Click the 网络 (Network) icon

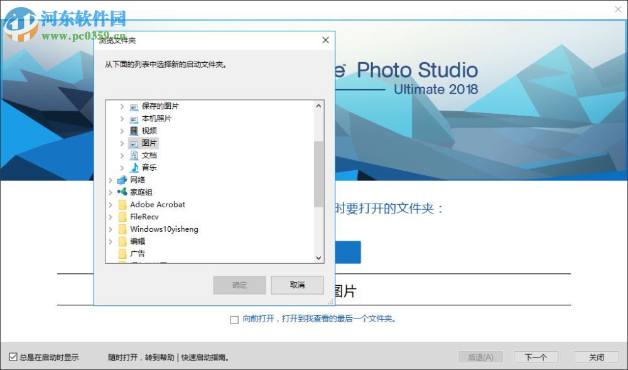[x=122, y=180]
